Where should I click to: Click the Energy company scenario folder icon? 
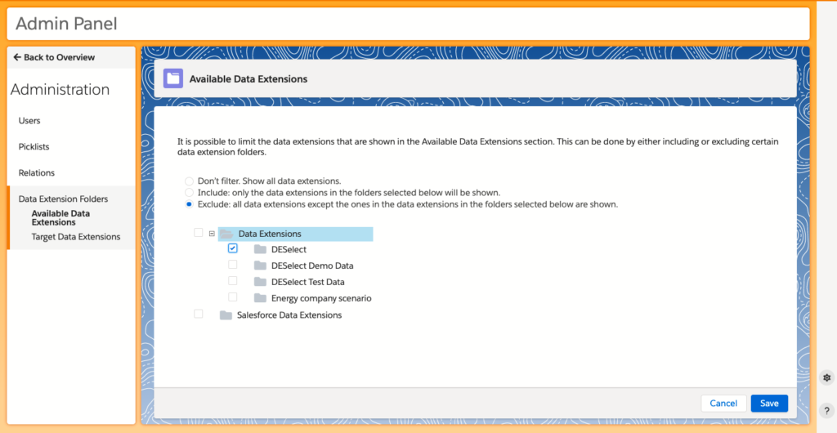click(x=260, y=298)
